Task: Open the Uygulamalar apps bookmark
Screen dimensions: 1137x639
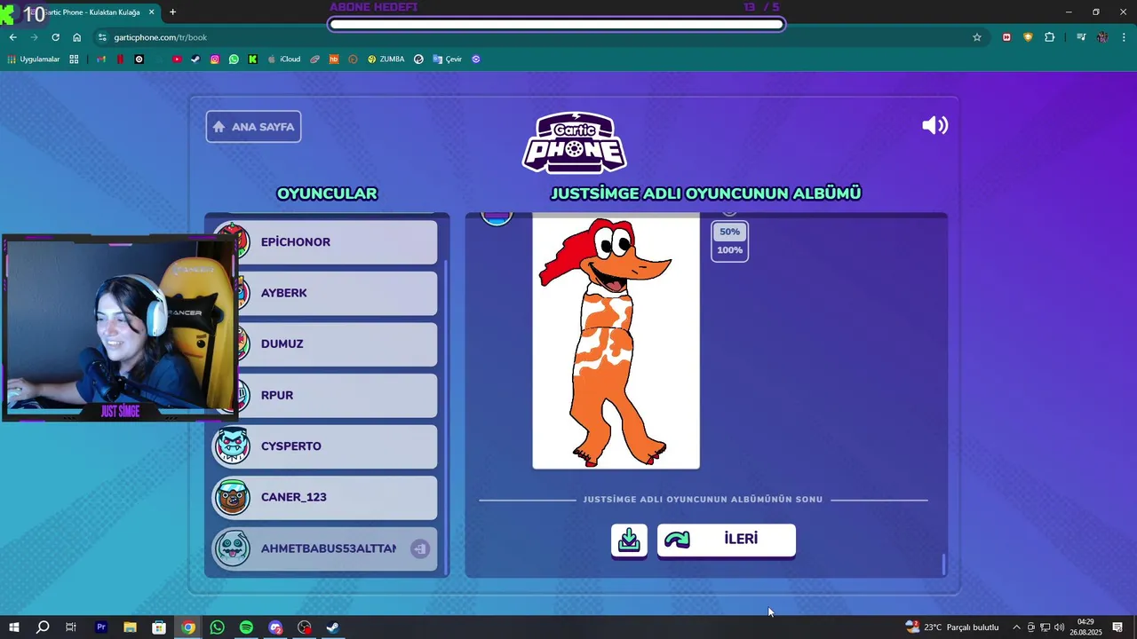Action: [x=34, y=59]
